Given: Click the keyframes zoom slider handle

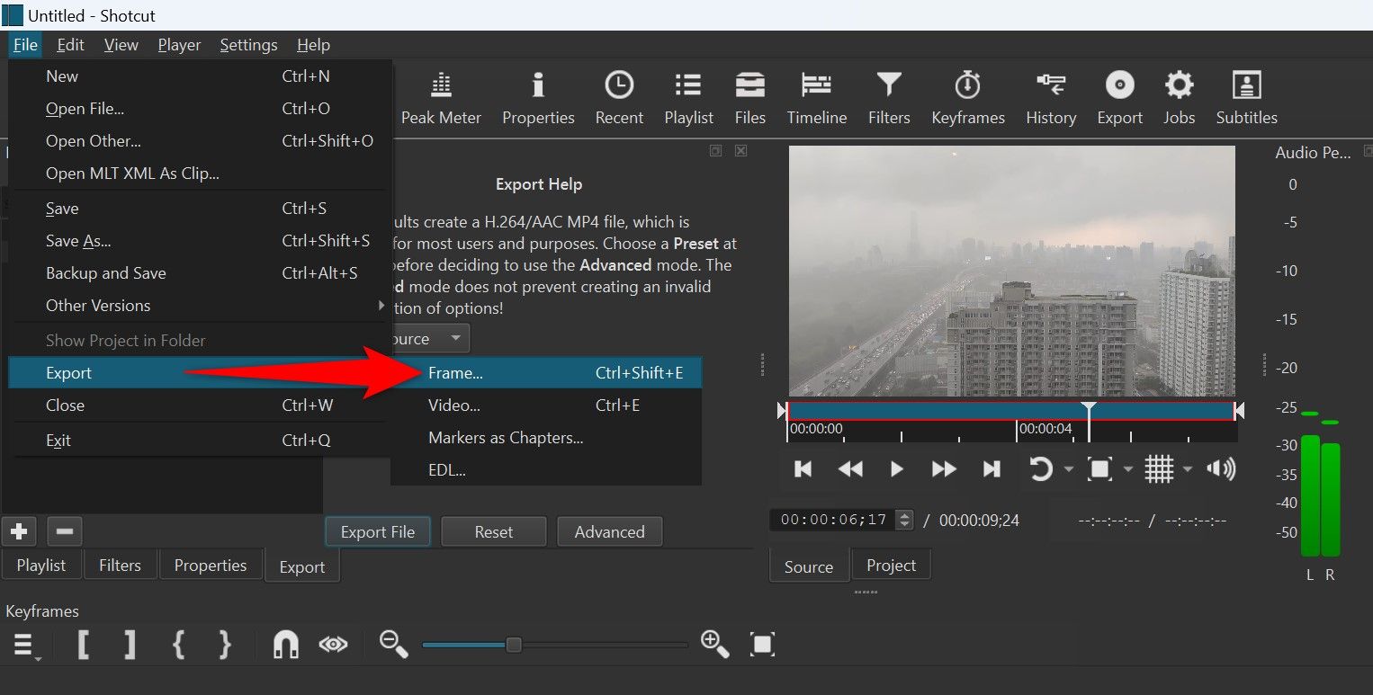Looking at the screenshot, I should [512, 644].
